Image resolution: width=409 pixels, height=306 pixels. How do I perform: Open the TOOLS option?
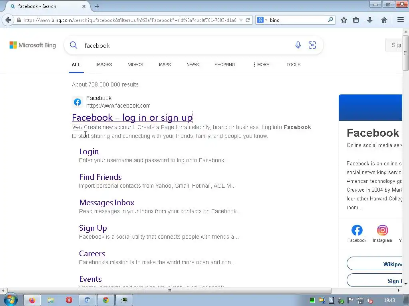(294, 65)
